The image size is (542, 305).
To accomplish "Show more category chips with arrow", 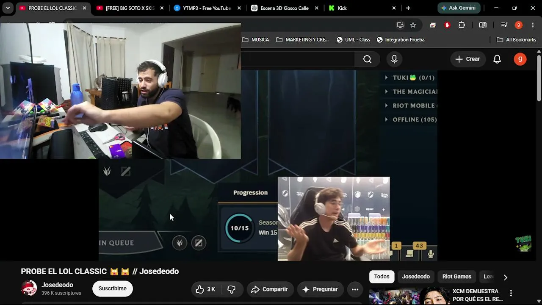I will point(505,277).
